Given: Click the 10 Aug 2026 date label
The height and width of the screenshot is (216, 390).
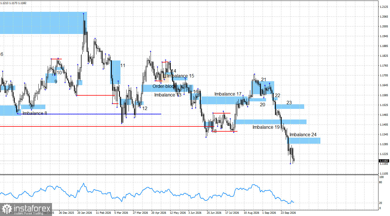Looking at the screenshot, I should click(251, 213).
